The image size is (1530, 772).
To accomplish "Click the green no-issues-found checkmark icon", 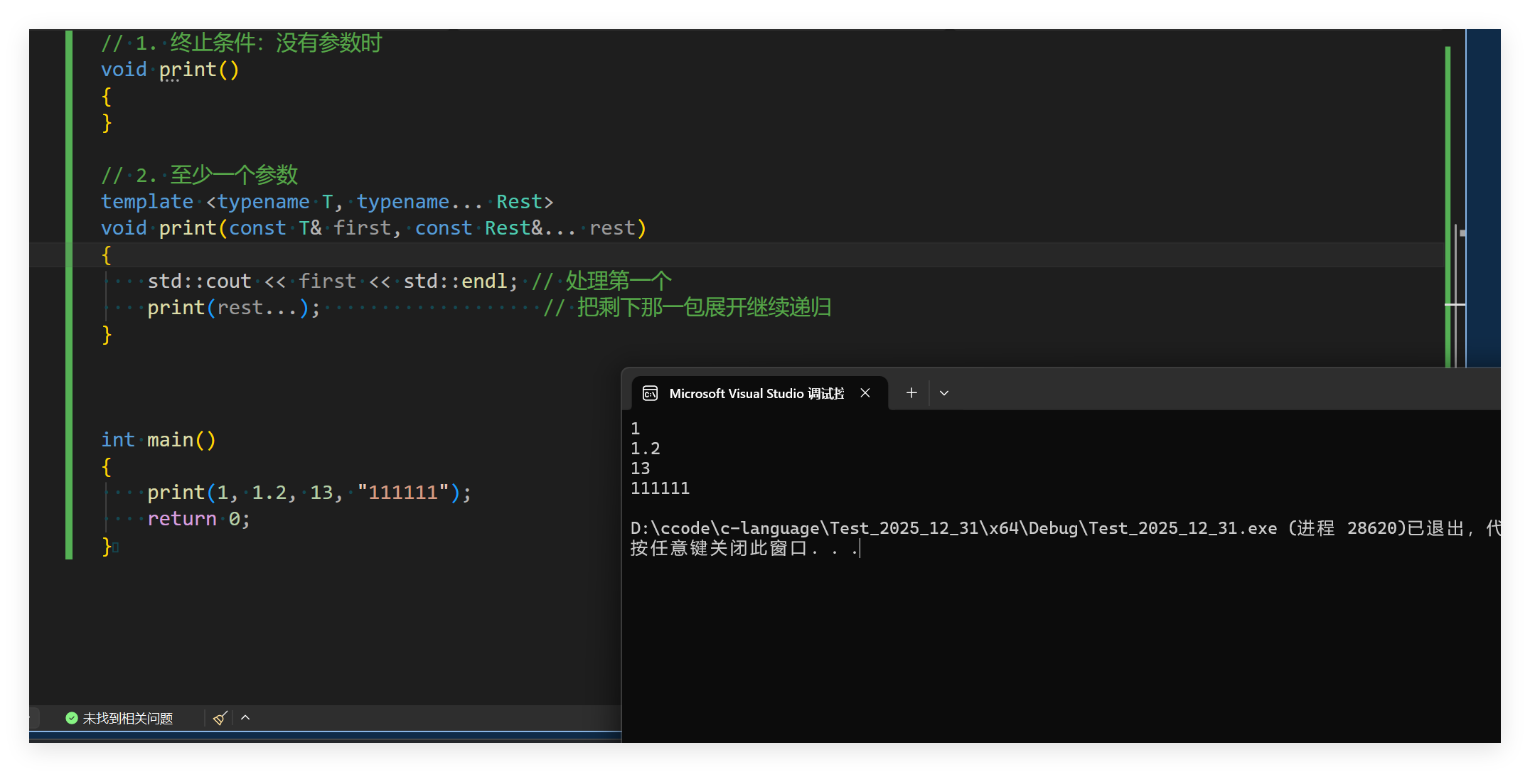I will point(72,718).
